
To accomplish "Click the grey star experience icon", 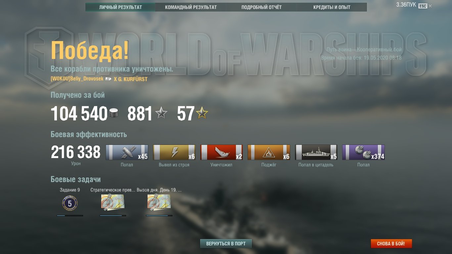I will point(161,114).
